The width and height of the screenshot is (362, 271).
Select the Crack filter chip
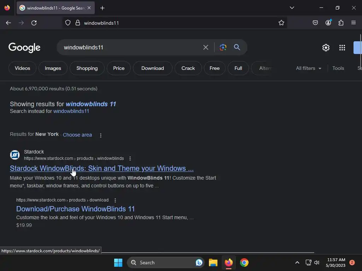pyautogui.click(x=188, y=68)
